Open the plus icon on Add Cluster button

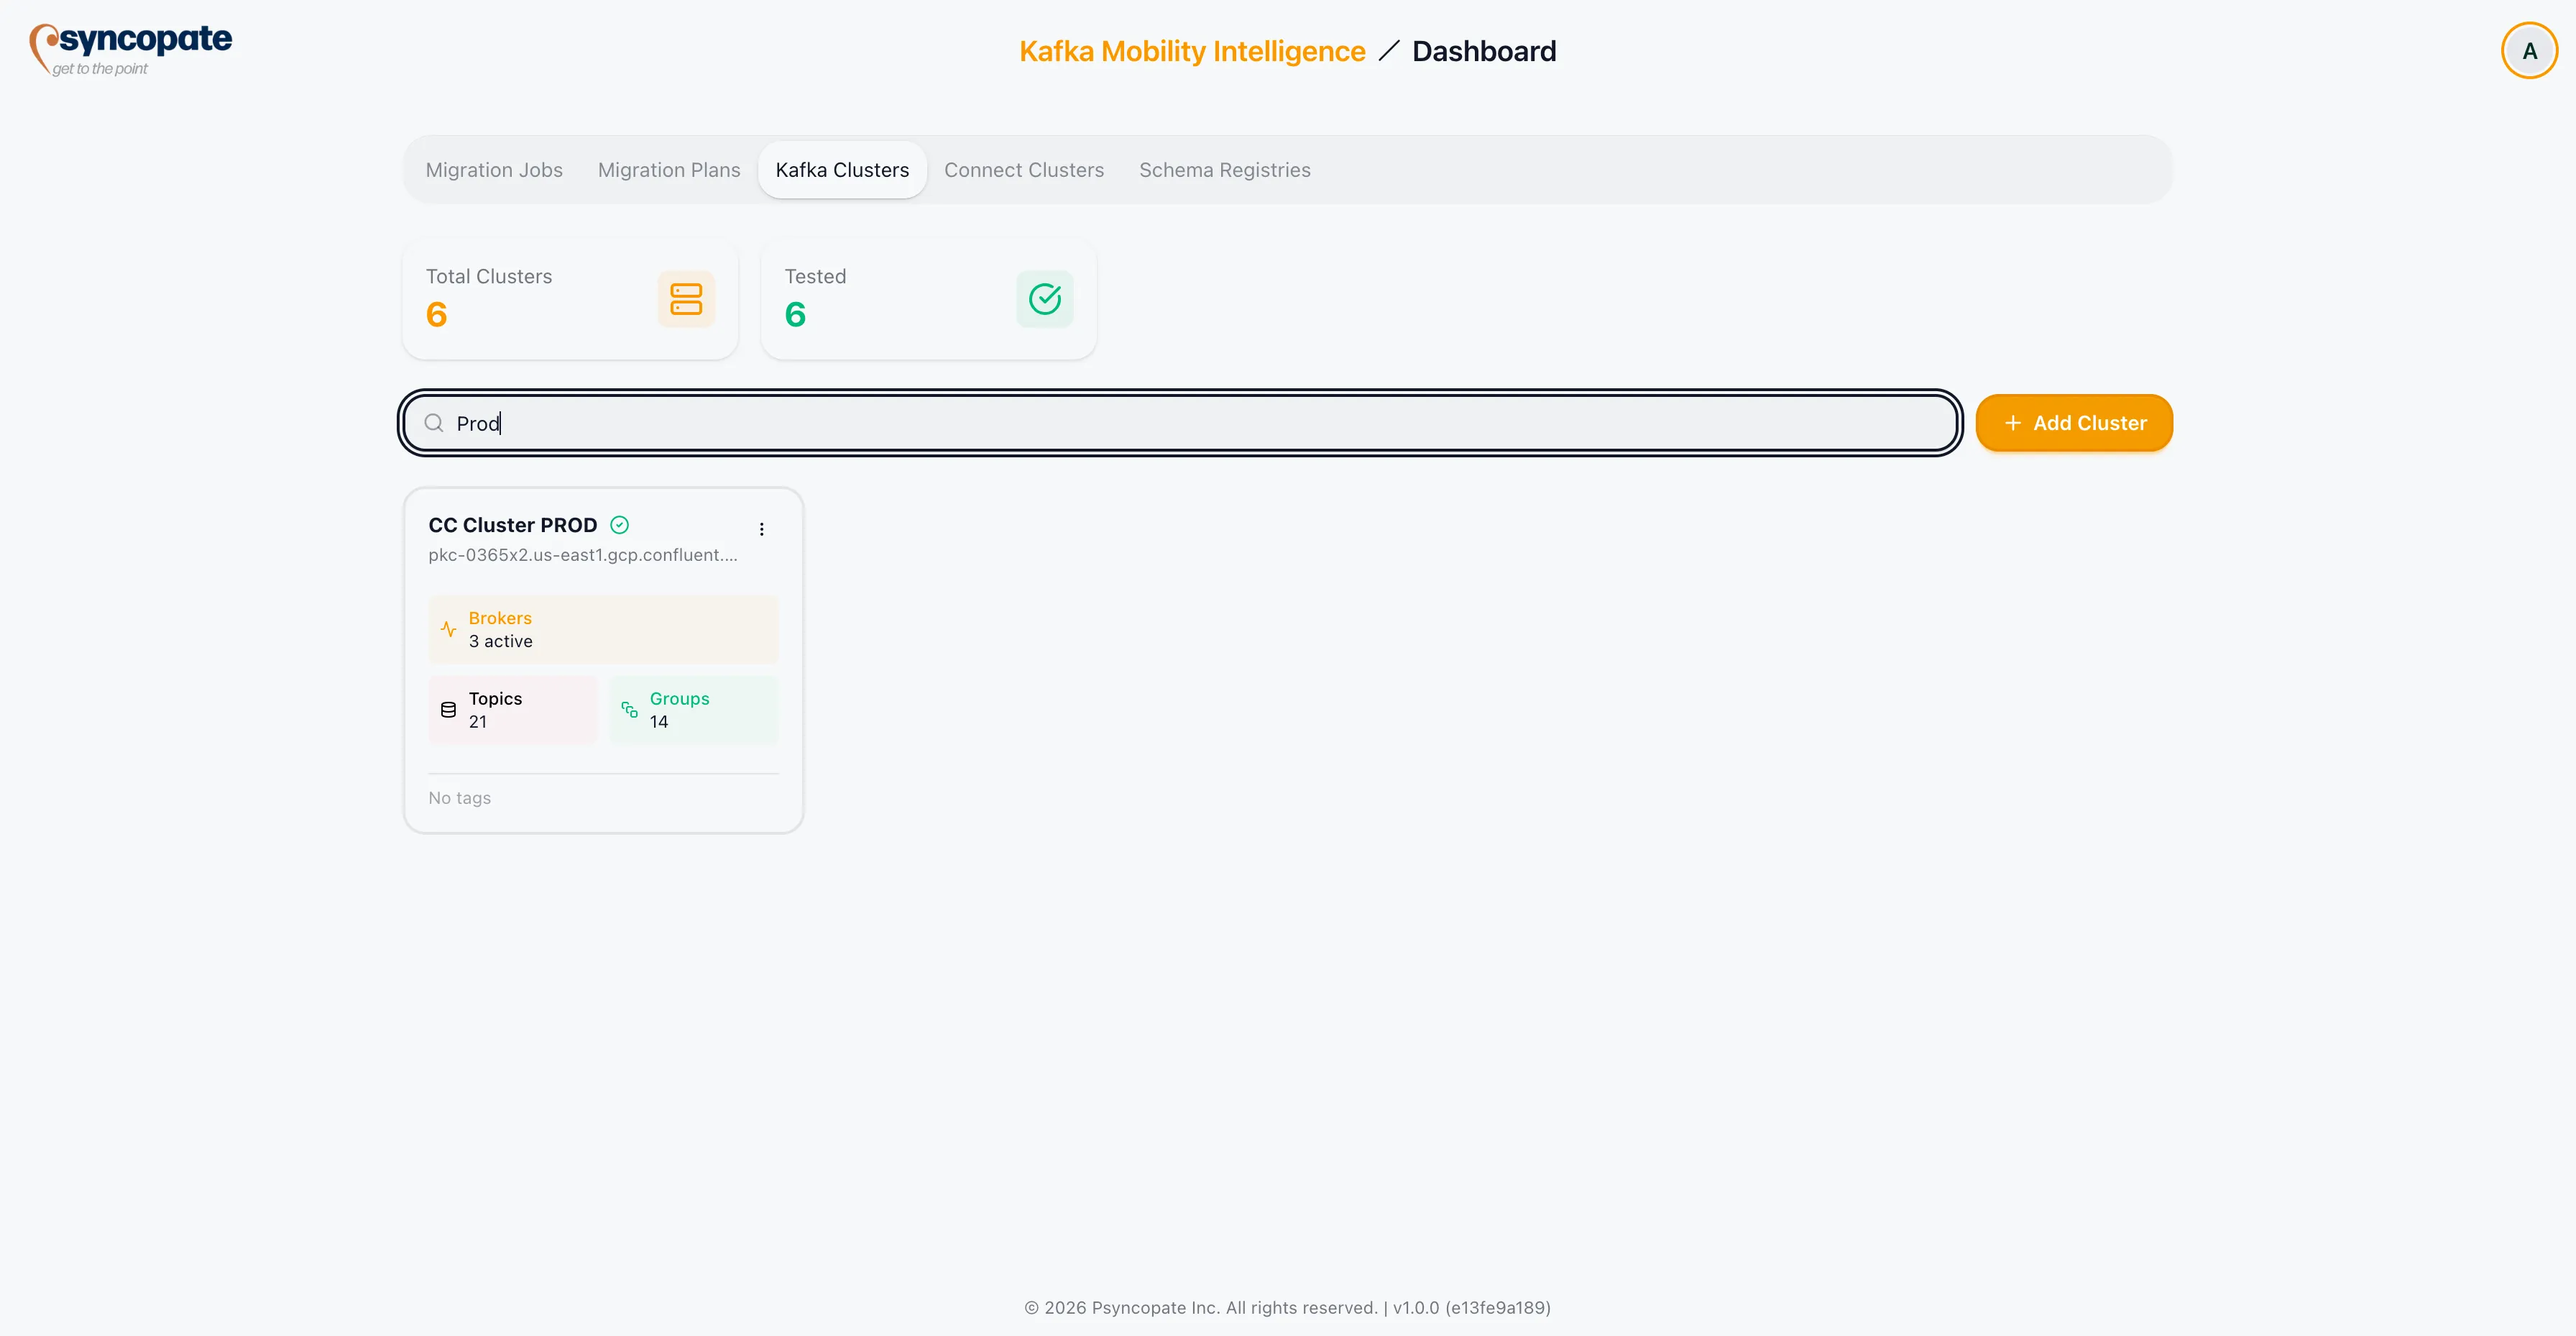click(x=2012, y=422)
